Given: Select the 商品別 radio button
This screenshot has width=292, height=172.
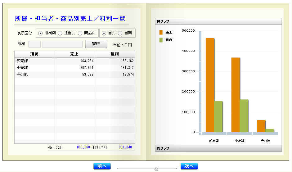Looking at the screenshot, I should tap(80, 33).
